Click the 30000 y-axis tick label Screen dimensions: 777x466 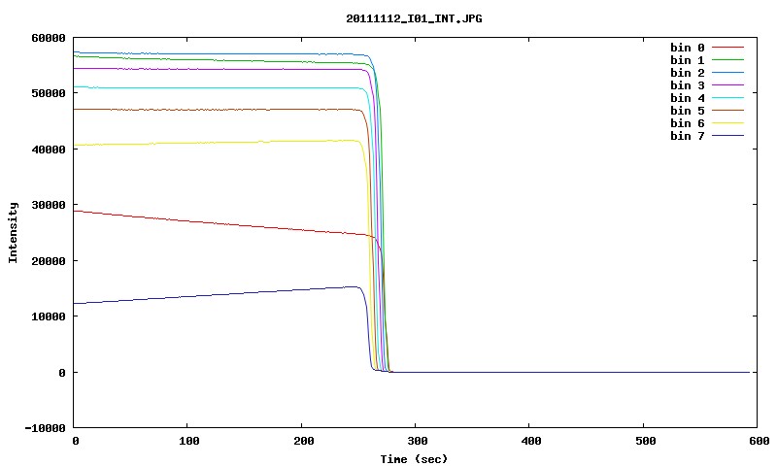click(x=48, y=205)
